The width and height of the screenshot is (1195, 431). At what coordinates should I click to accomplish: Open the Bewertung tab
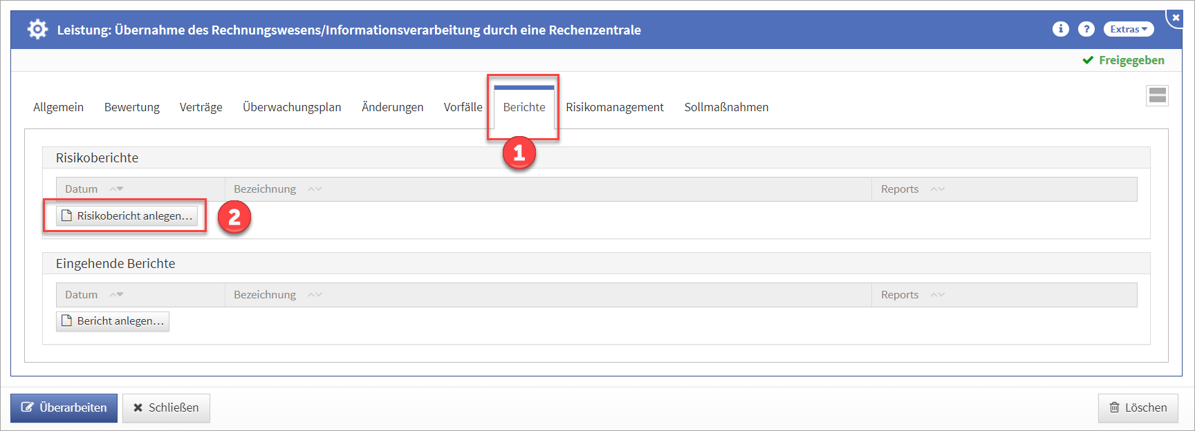click(x=131, y=107)
